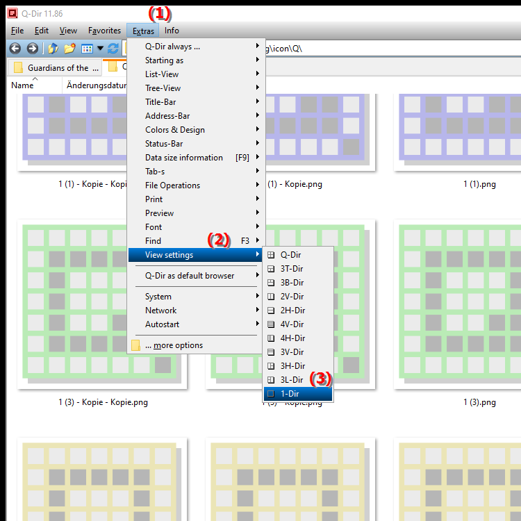The width and height of the screenshot is (521, 521).
Task: Expand the Status-Bar submenu
Action: 196,144
